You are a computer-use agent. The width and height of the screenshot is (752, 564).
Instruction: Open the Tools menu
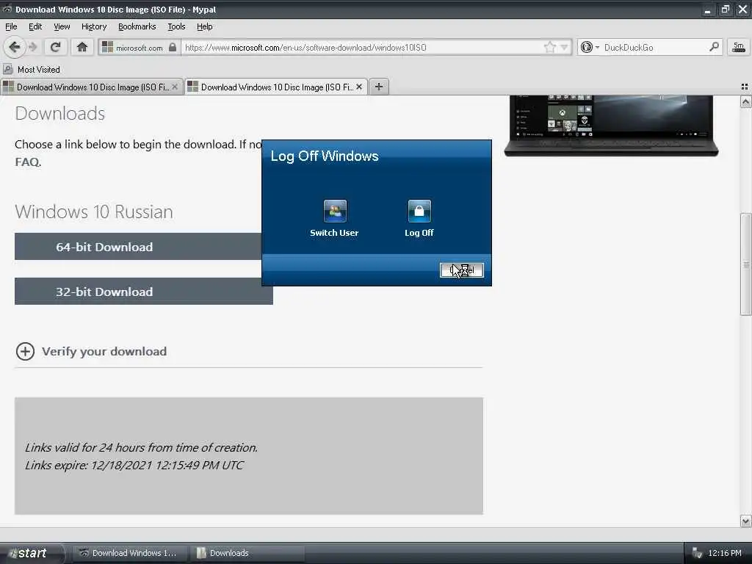pyautogui.click(x=176, y=26)
